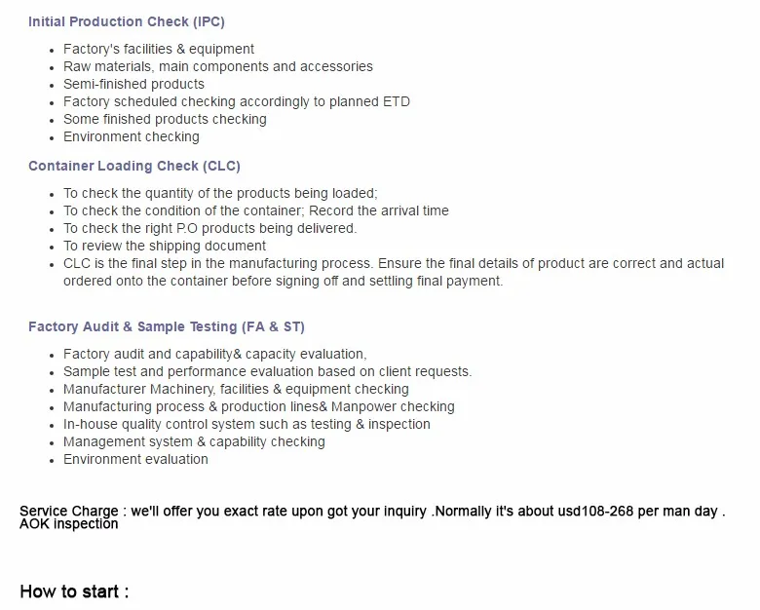This screenshot has width=760, height=610.
Task: Click Factory Audit & Sample Testing heading
Action: [167, 326]
